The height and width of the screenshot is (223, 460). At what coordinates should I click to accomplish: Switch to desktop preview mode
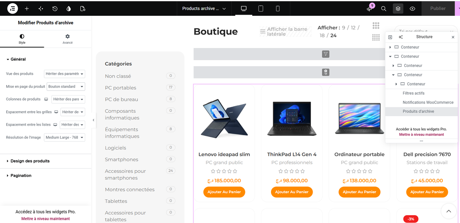pos(244,9)
